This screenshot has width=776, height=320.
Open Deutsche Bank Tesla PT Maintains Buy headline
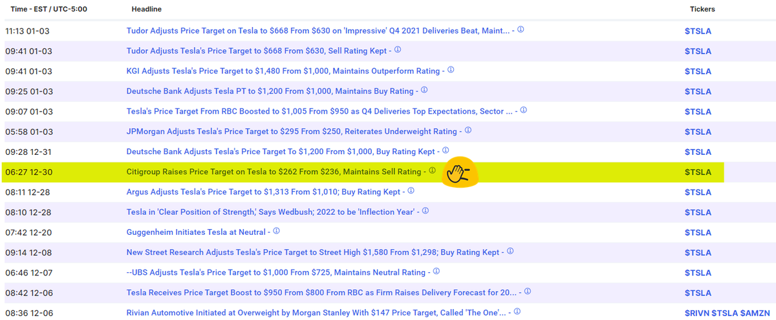tap(270, 91)
